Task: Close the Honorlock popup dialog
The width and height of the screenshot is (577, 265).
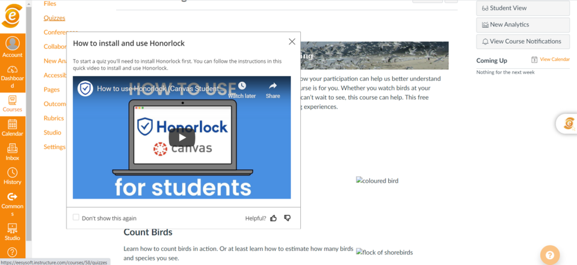Action: (292, 42)
